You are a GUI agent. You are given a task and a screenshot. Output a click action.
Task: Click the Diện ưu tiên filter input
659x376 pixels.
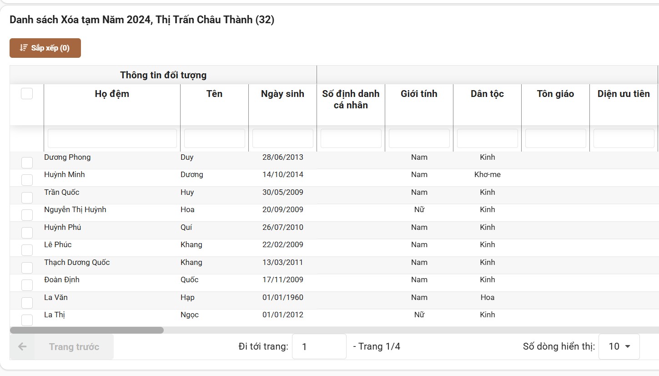pyautogui.click(x=624, y=138)
